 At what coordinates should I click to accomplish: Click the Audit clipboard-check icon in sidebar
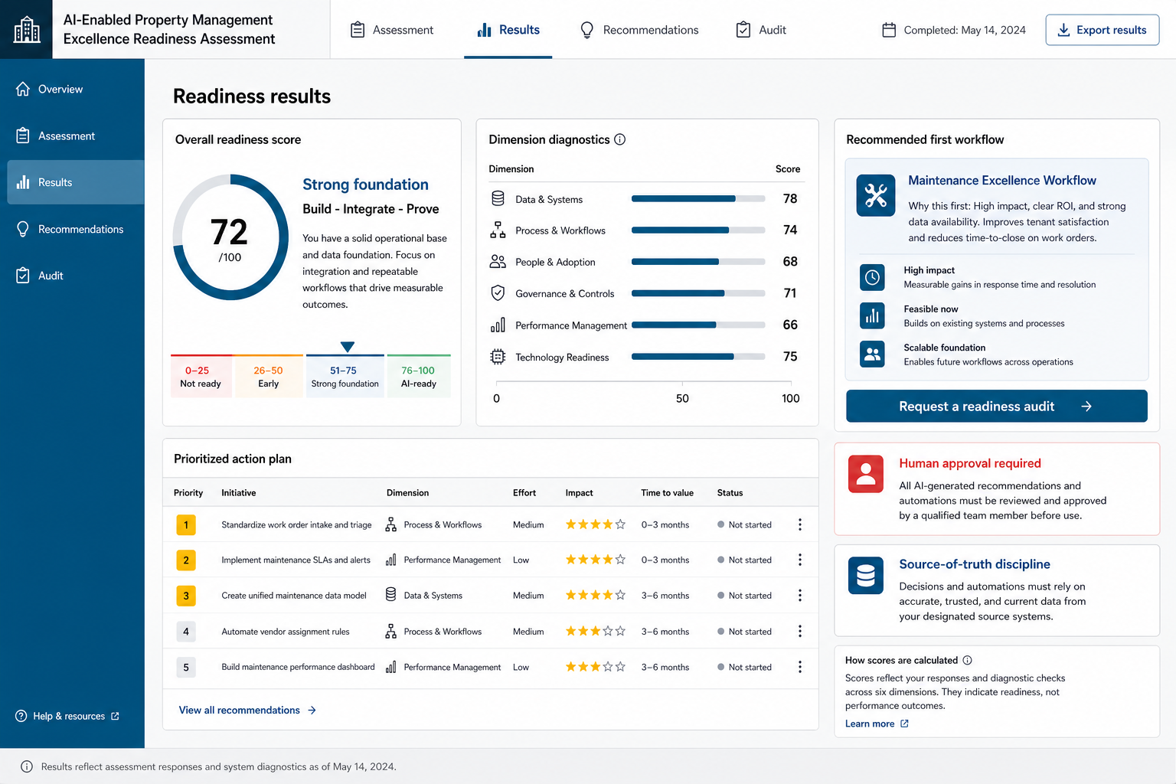(23, 276)
